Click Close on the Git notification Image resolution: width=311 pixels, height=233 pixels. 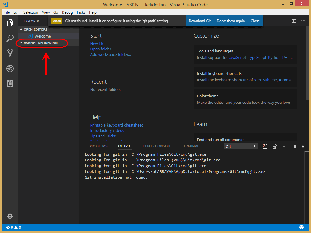(255, 21)
